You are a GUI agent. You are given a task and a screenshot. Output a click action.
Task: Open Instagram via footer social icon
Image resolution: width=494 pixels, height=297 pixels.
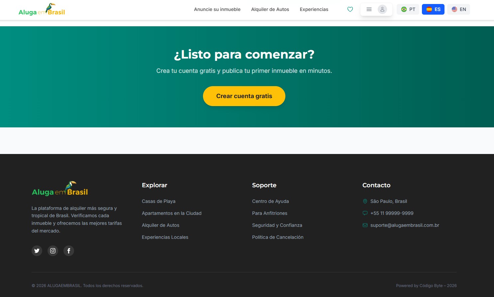53,250
